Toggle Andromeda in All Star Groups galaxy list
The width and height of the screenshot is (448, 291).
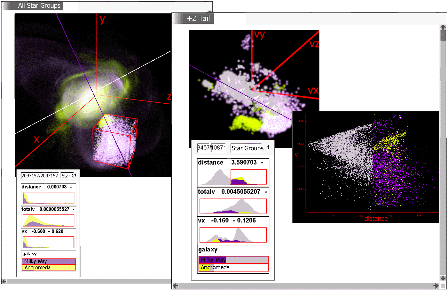49,268
